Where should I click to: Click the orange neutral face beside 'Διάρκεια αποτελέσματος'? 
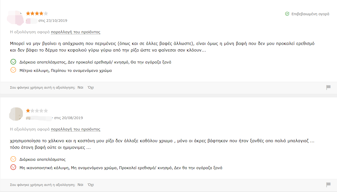click(13, 159)
